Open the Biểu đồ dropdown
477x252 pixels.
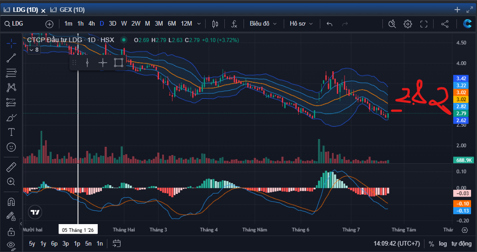point(263,24)
